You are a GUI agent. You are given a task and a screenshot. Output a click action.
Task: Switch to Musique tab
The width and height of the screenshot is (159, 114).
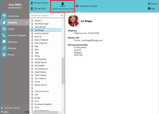click(x=15, y=48)
